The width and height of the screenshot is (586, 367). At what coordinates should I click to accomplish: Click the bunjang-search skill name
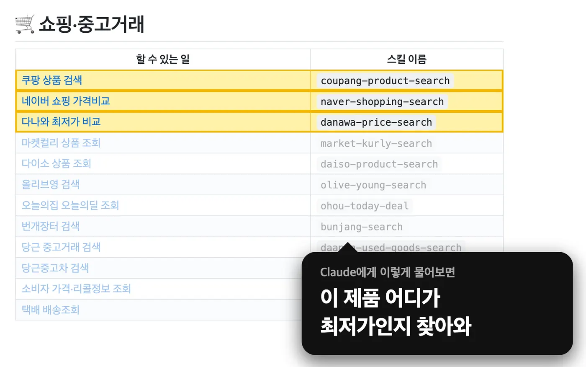click(x=362, y=227)
